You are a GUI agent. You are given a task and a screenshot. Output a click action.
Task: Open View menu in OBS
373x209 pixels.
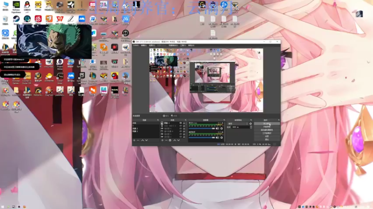(152, 45)
